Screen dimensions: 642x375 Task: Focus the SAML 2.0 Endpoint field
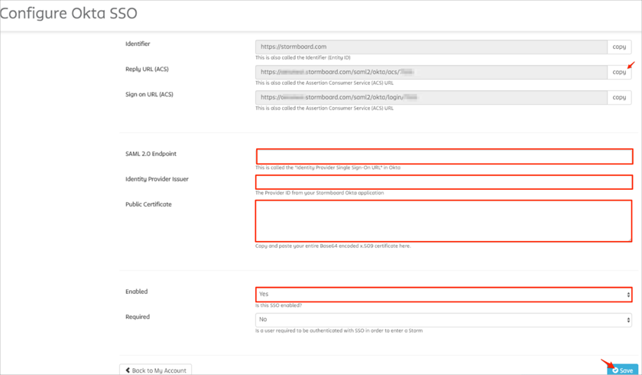(444, 156)
